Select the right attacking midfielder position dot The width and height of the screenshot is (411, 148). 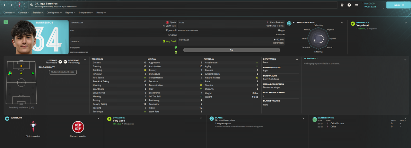(x=33, y=73)
